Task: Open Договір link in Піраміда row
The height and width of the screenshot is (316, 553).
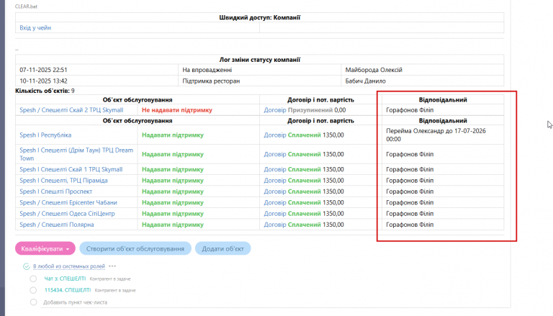Action: 275,181
